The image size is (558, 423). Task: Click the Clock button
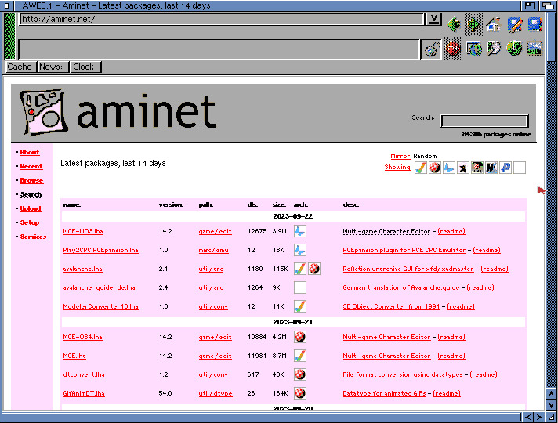pyautogui.click(x=84, y=67)
